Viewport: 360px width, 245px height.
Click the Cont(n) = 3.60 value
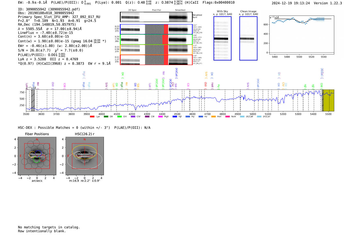coord(43,37)
